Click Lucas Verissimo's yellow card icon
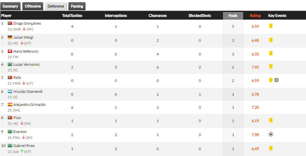Image resolution: width=306 pixels, height=156 pixels. (271, 66)
